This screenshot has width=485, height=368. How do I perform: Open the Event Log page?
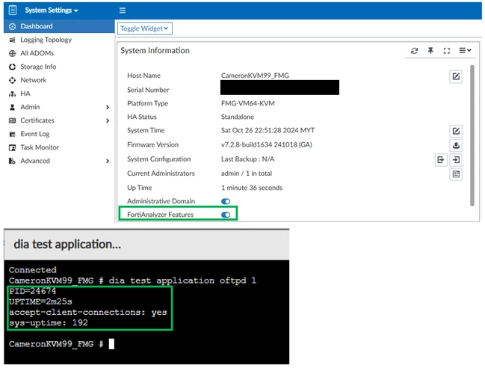pos(59,134)
